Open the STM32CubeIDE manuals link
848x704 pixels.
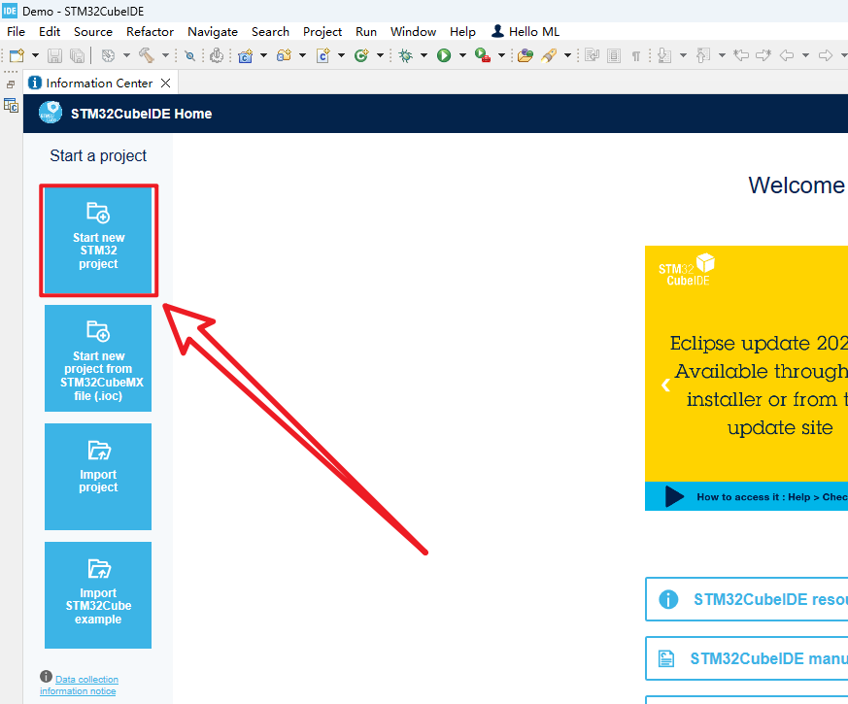pyautogui.click(x=747, y=658)
